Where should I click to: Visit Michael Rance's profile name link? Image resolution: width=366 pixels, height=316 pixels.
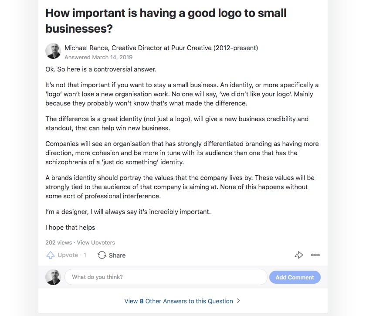tap(88, 48)
